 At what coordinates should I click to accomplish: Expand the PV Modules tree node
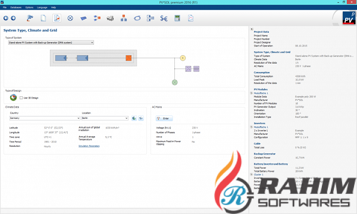click(251, 93)
